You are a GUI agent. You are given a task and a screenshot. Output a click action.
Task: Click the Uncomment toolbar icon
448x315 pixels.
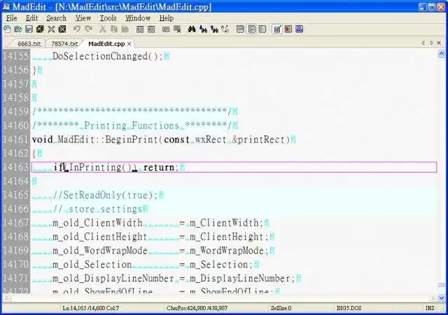tap(177, 29)
